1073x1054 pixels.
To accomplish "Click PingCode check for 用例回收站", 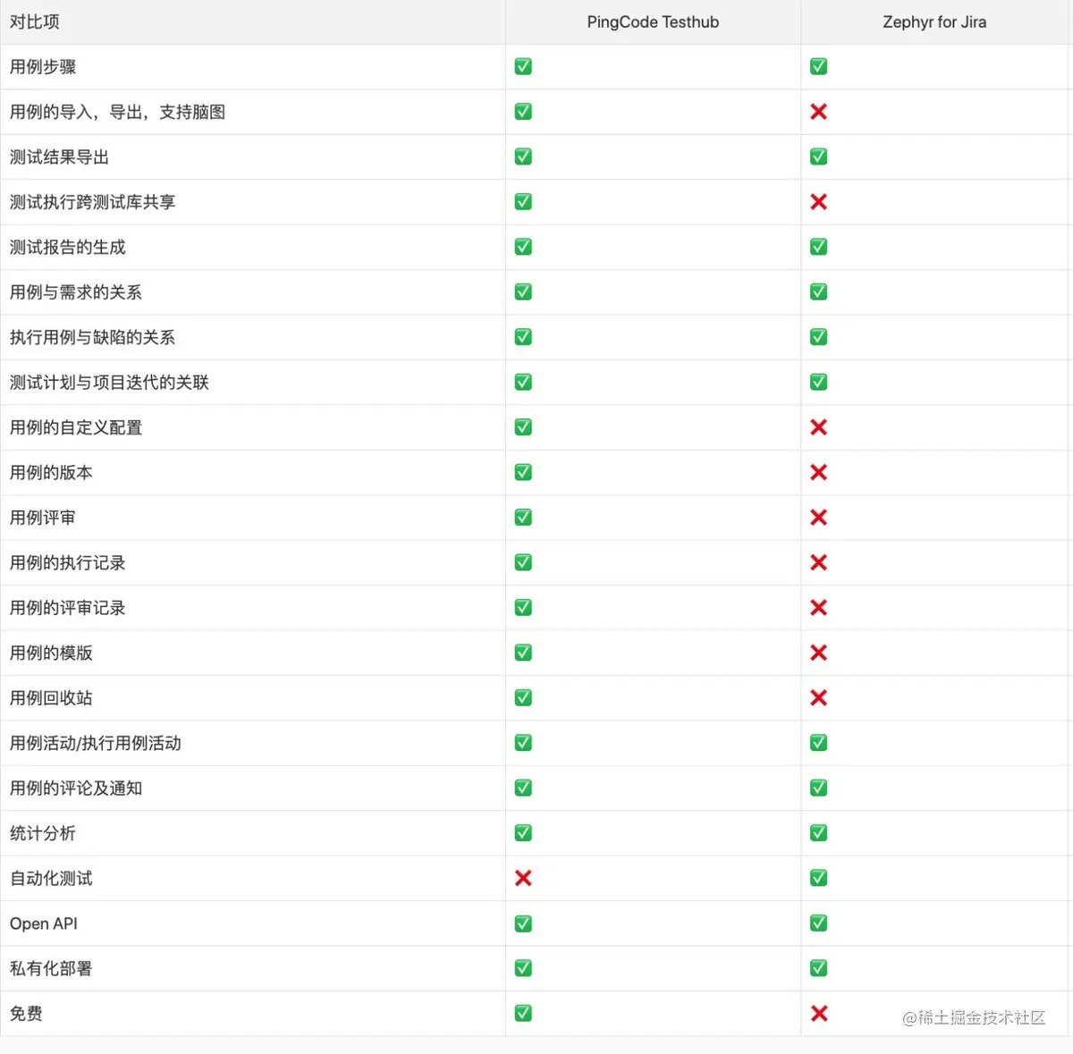I will pyautogui.click(x=523, y=697).
